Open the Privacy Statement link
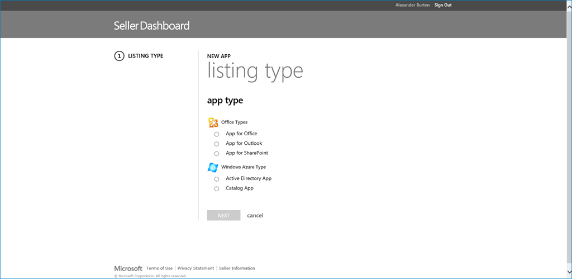The height and width of the screenshot is (279, 572). click(196, 268)
